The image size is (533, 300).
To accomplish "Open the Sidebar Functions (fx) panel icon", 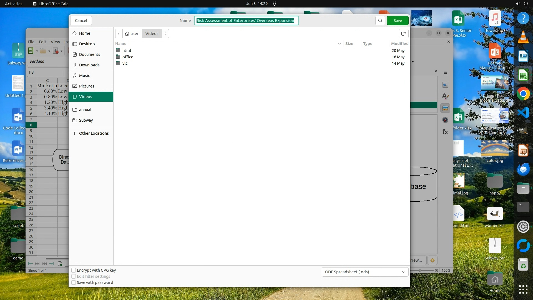I will point(445,132).
